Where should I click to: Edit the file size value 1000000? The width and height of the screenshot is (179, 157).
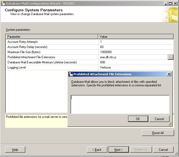[x=136, y=52]
